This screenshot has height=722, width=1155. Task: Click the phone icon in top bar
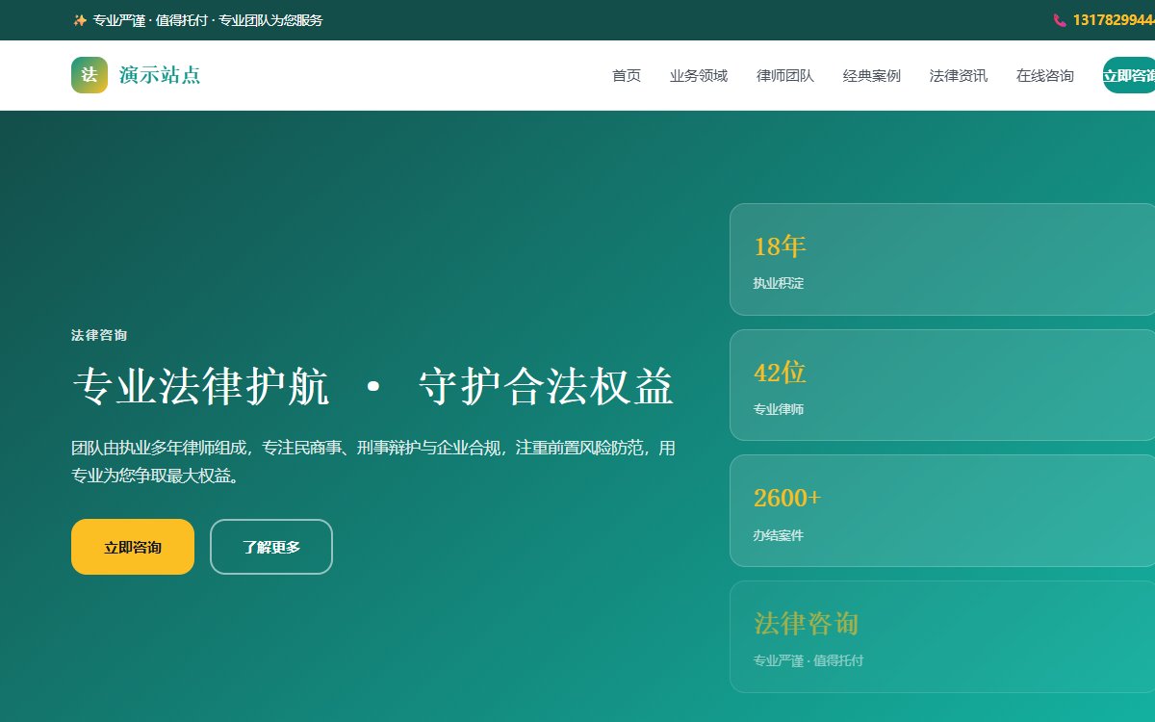1060,20
